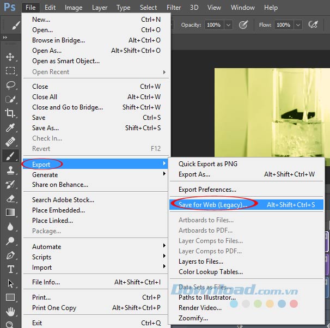
Task: Choose Quick Export as PNG
Action: point(208,164)
